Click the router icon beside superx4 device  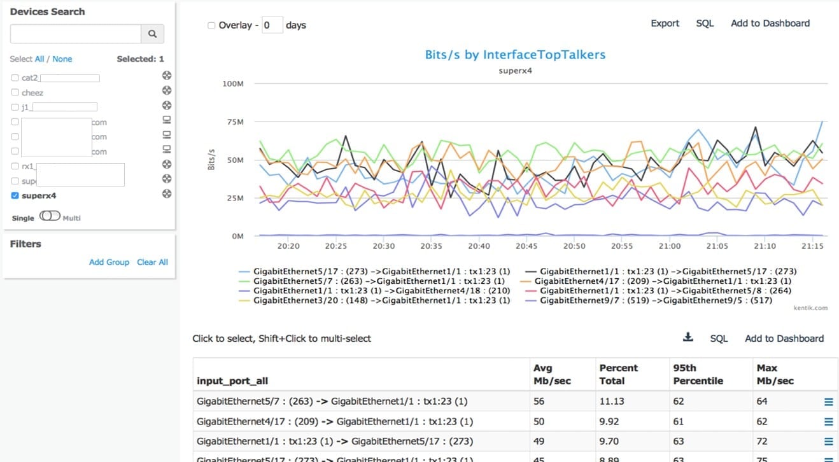pyautogui.click(x=167, y=193)
